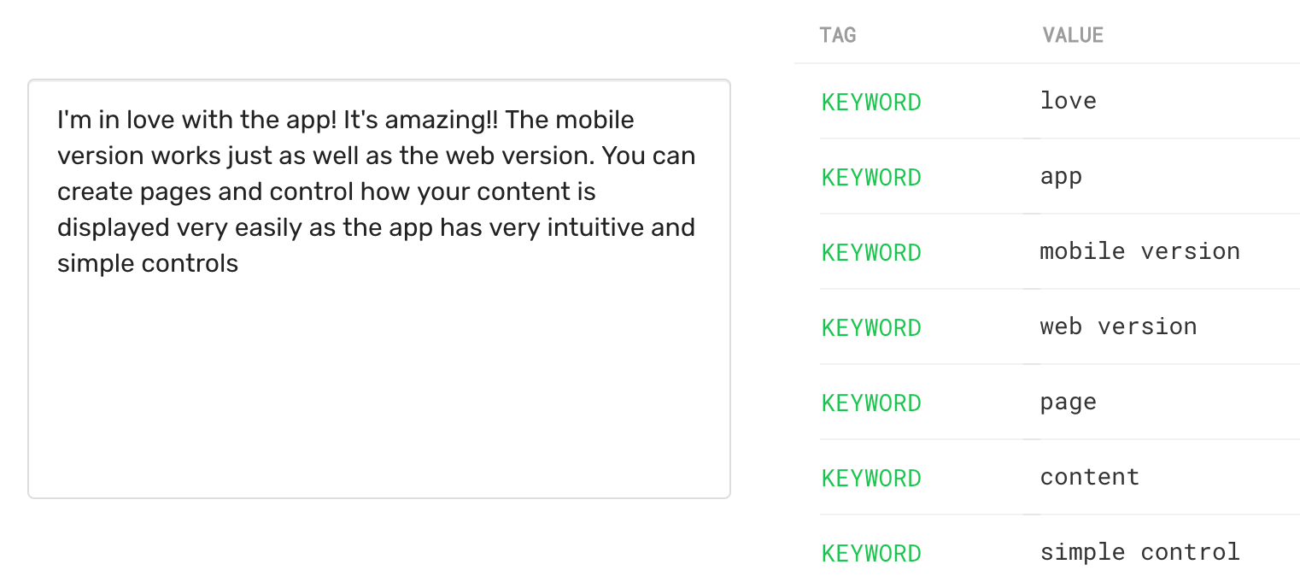The width and height of the screenshot is (1300, 588).
Task: Click the KEYWORD tag for 'mobile version'
Action: (x=871, y=252)
